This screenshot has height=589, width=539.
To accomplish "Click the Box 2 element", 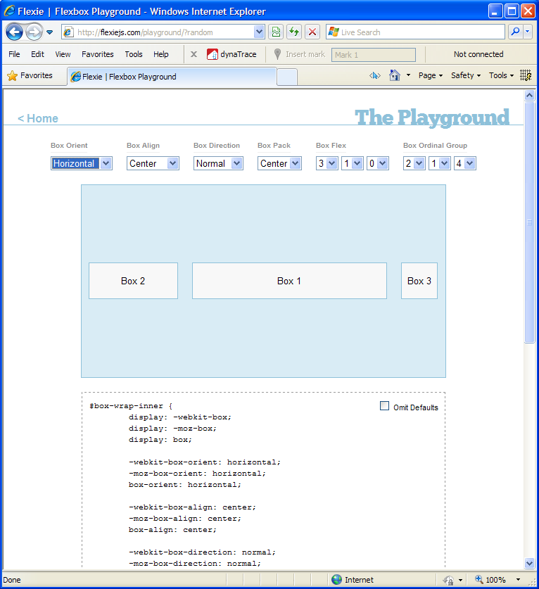I will (133, 281).
